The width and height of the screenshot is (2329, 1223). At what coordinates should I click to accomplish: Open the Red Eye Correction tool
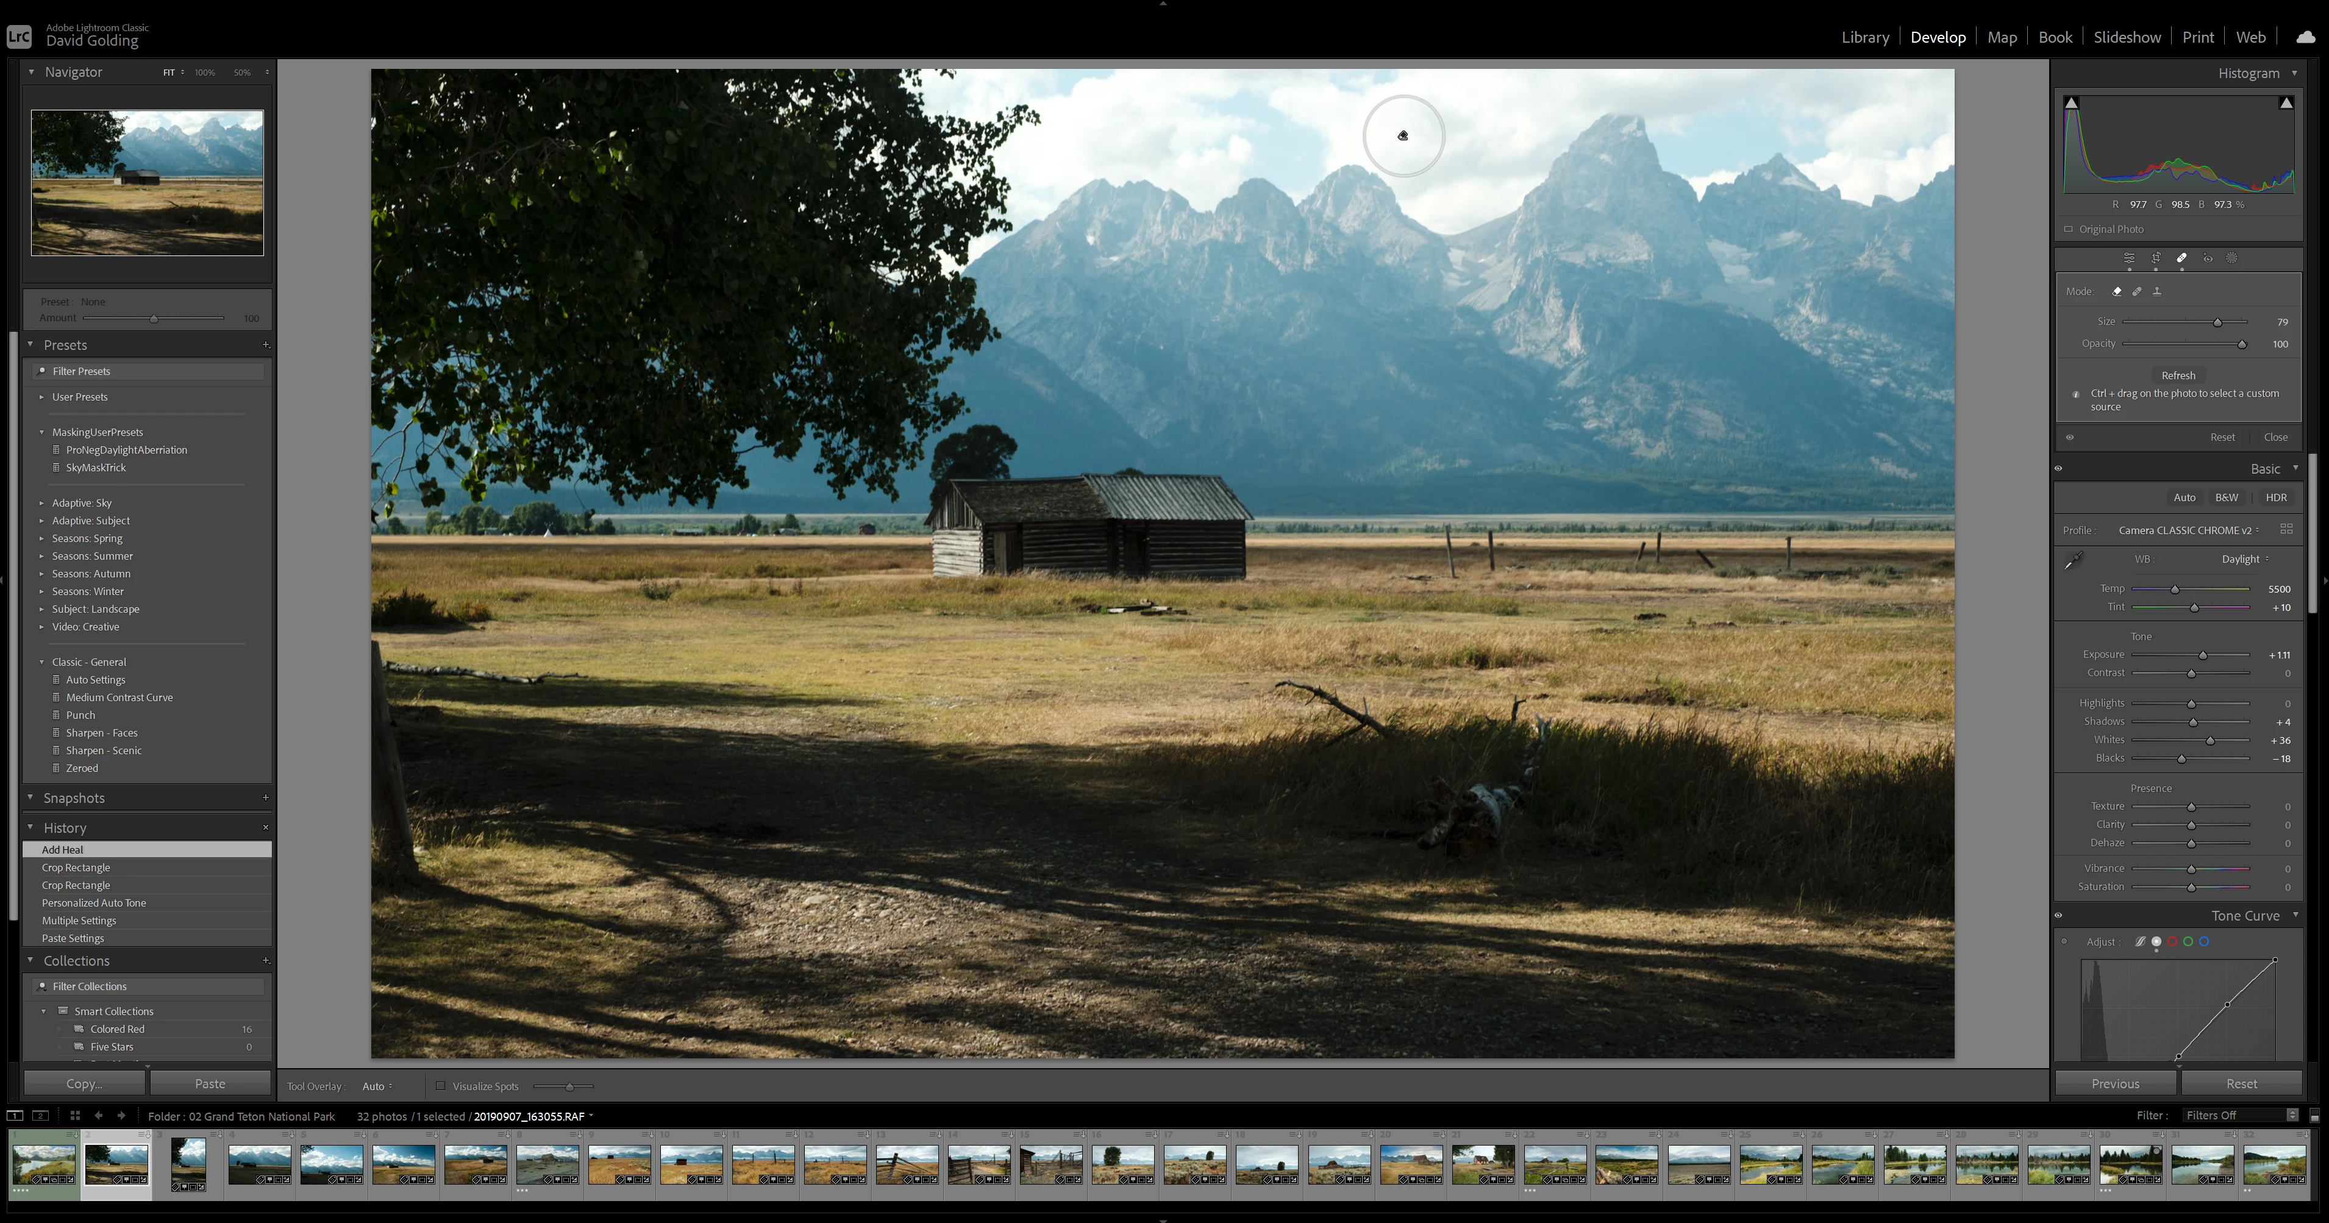tap(2208, 259)
